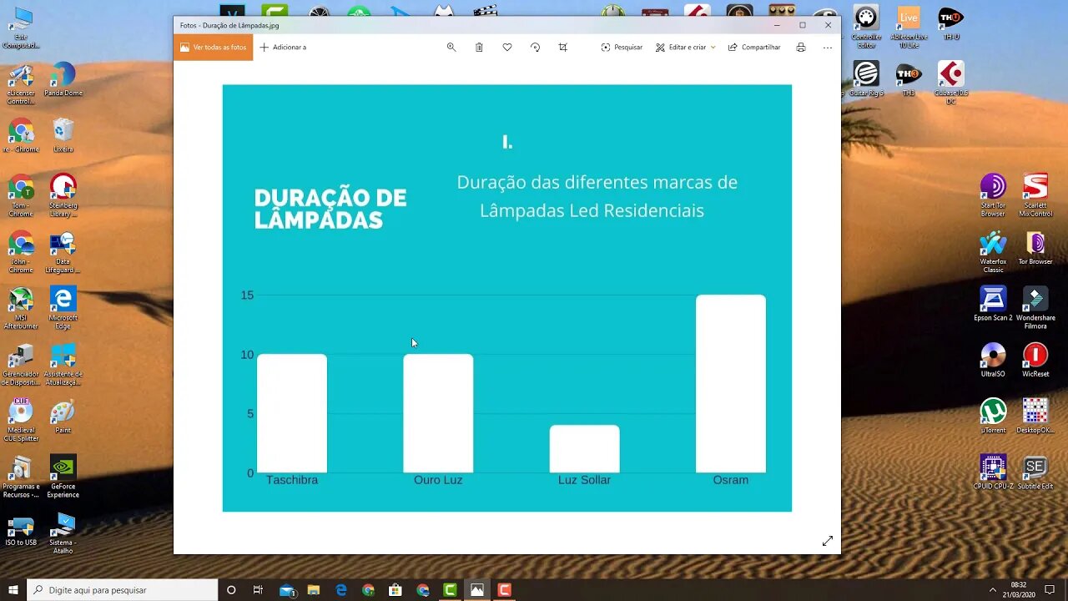
Task: Open Task View from taskbar
Action: pyautogui.click(x=258, y=590)
